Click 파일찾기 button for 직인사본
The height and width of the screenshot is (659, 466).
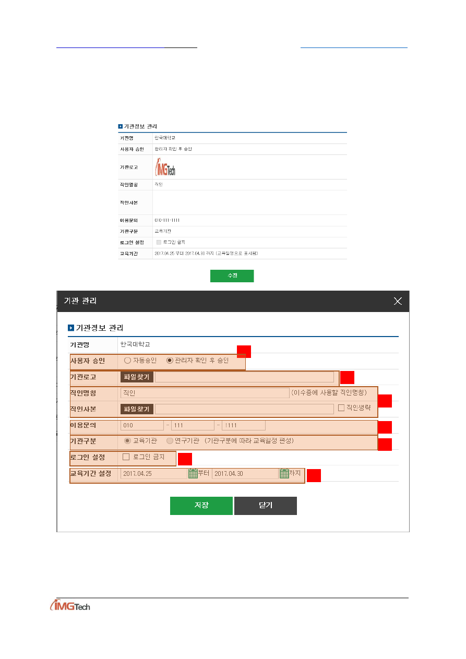pyautogui.click(x=137, y=409)
